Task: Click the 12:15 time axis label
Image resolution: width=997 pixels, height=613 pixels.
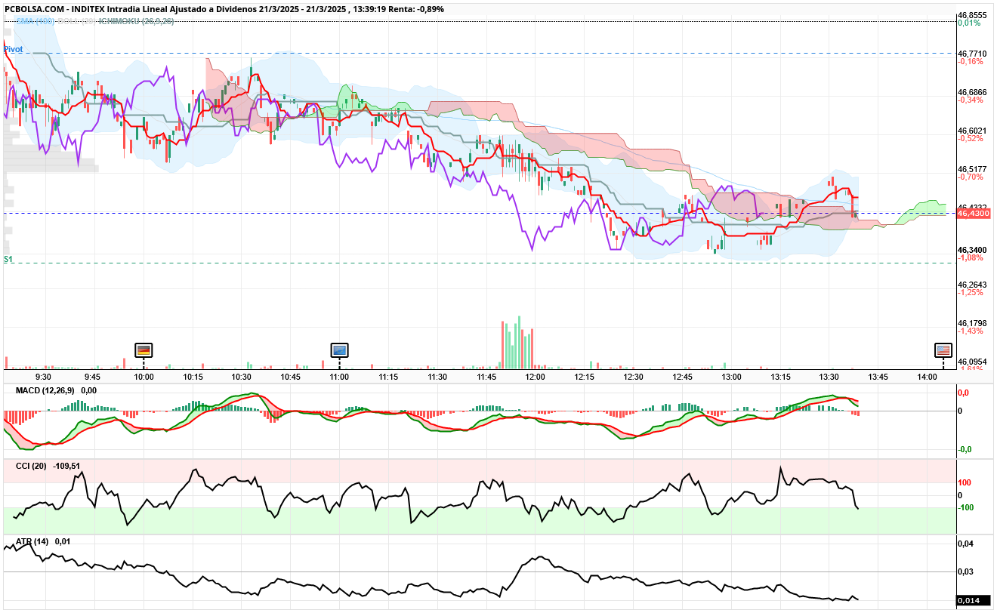Action: point(585,376)
